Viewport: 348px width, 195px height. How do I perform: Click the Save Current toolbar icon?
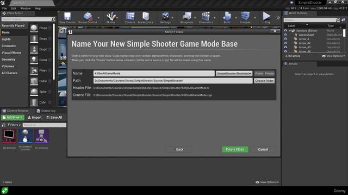tap(67, 18)
